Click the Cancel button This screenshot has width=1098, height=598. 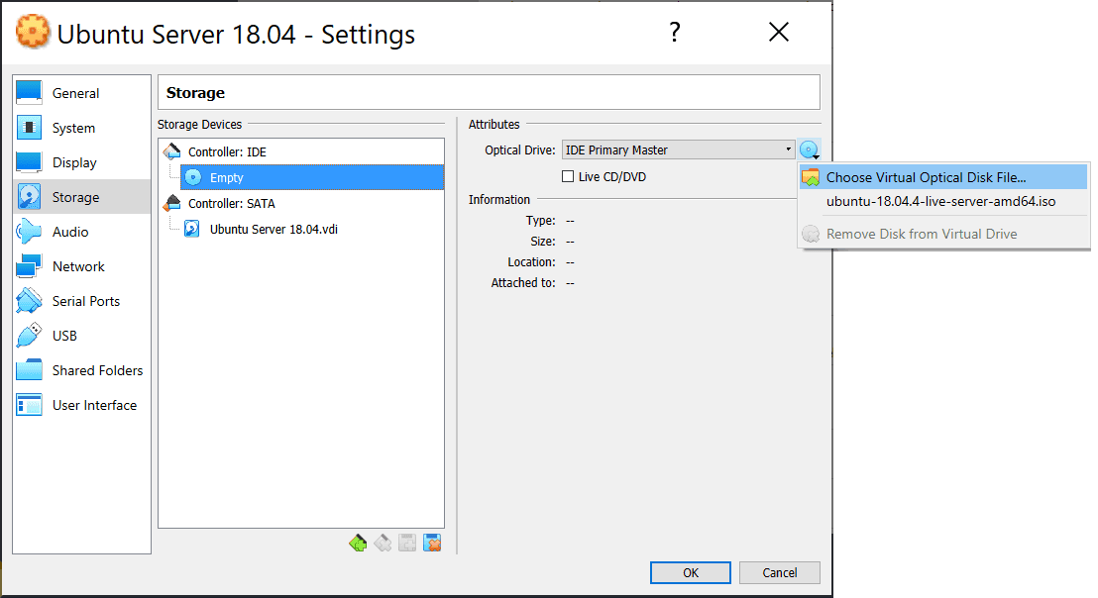coord(780,572)
